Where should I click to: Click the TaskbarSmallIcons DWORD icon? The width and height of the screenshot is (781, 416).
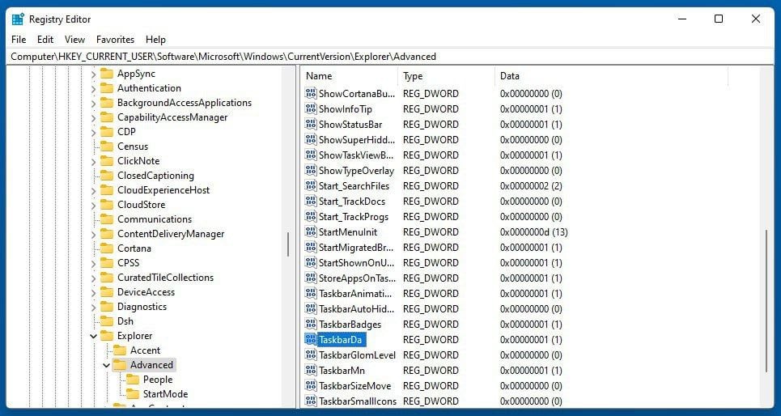311,401
